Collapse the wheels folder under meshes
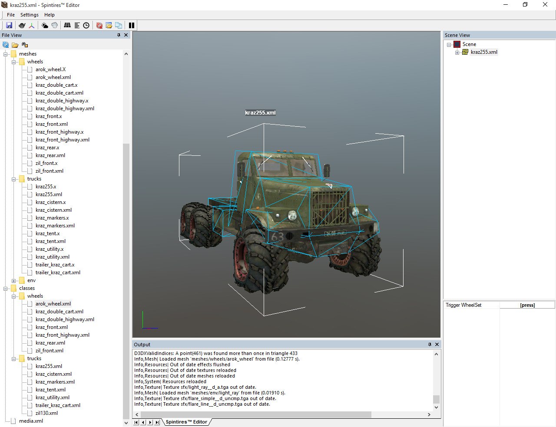The height and width of the screenshot is (427, 556). coord(14,62)
